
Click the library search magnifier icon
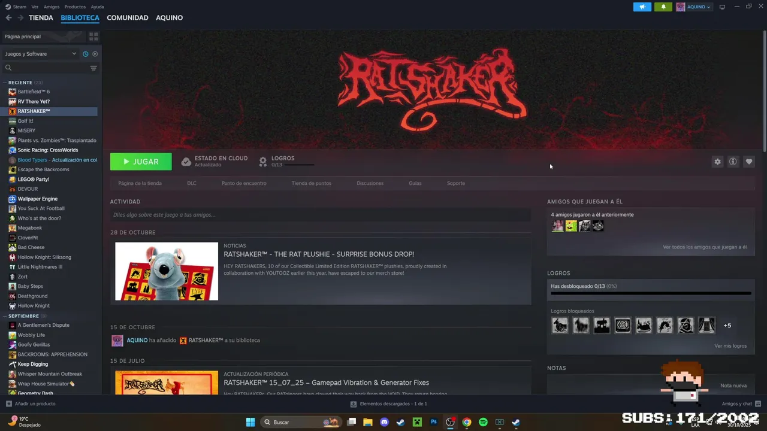[x=8, y=68]
